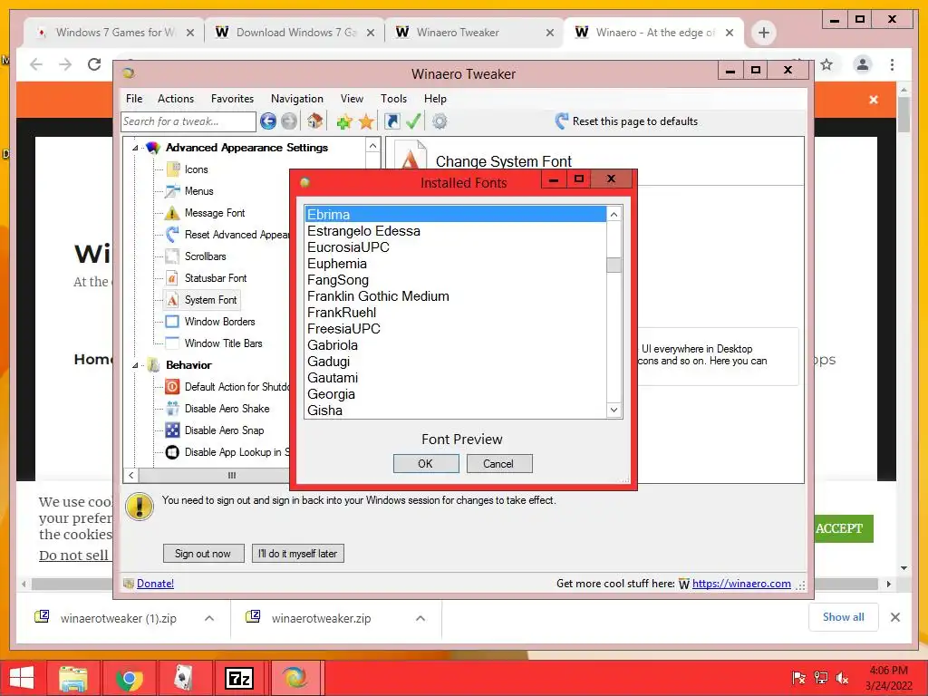Open menu for winaerotweaker.zip download
This screenshot has height=696, width=928.
pos(420,618)
